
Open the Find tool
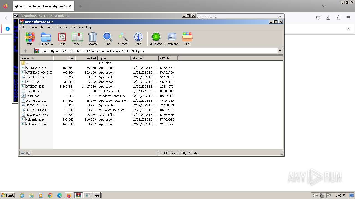[x=108, y=39]
